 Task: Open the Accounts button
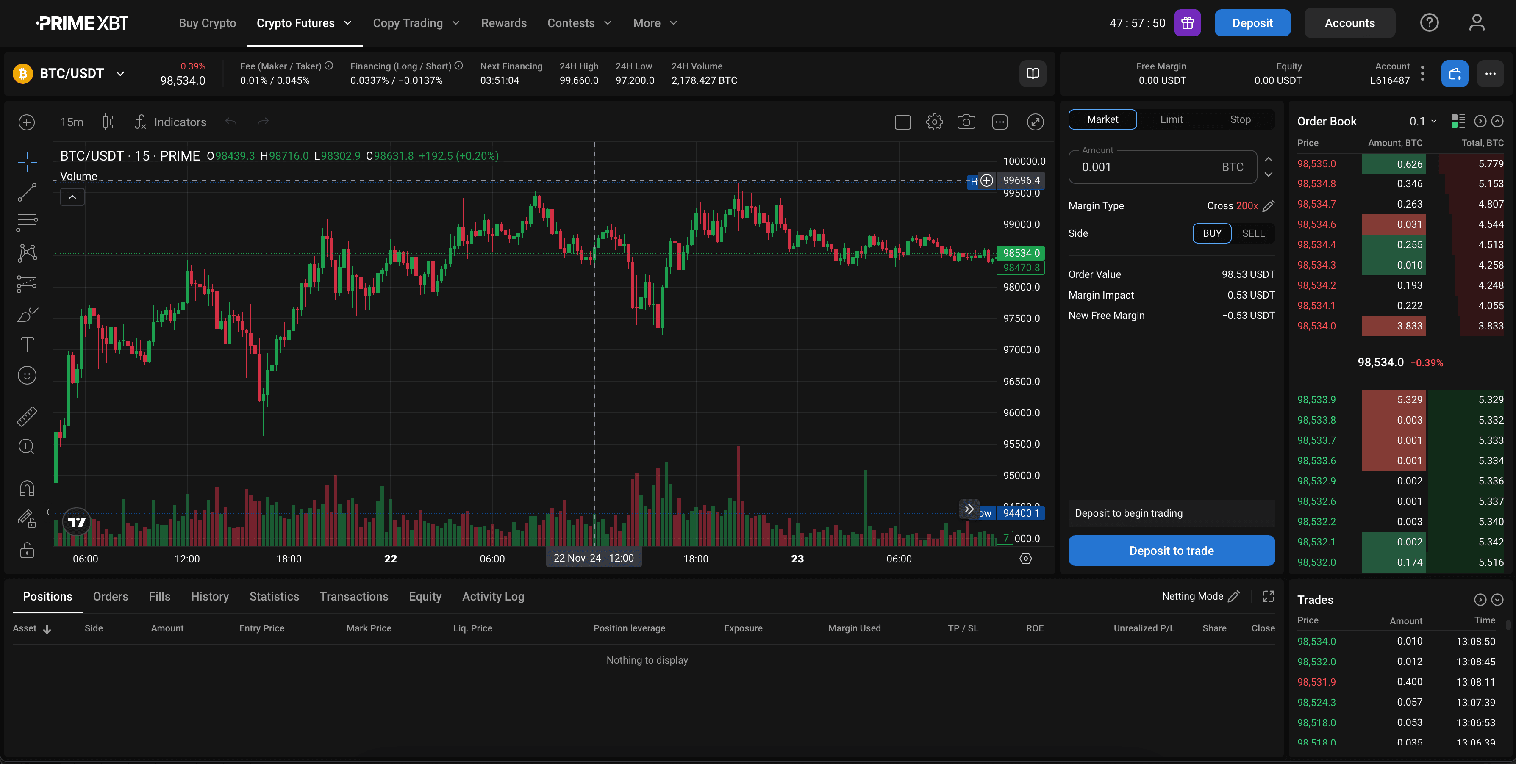point(1349,23)
